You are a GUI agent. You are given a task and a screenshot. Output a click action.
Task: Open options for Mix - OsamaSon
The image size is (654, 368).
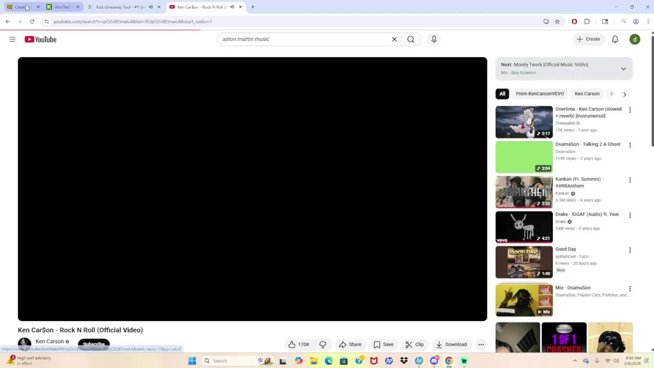[x=630, y=289]
